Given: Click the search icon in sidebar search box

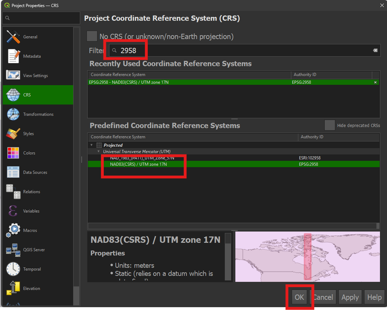Looking at the screenshot, I should 7,18.
